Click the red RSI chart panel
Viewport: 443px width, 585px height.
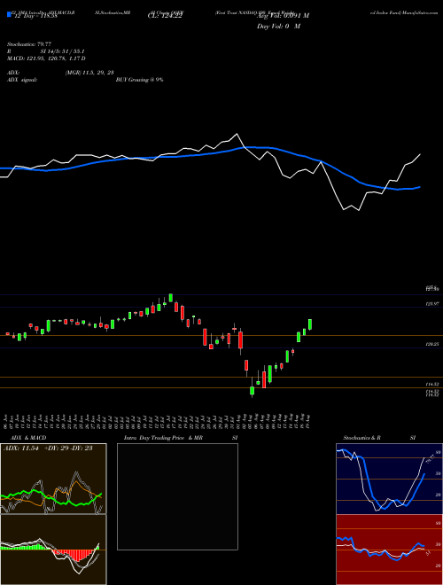click(x=389, y=550)
